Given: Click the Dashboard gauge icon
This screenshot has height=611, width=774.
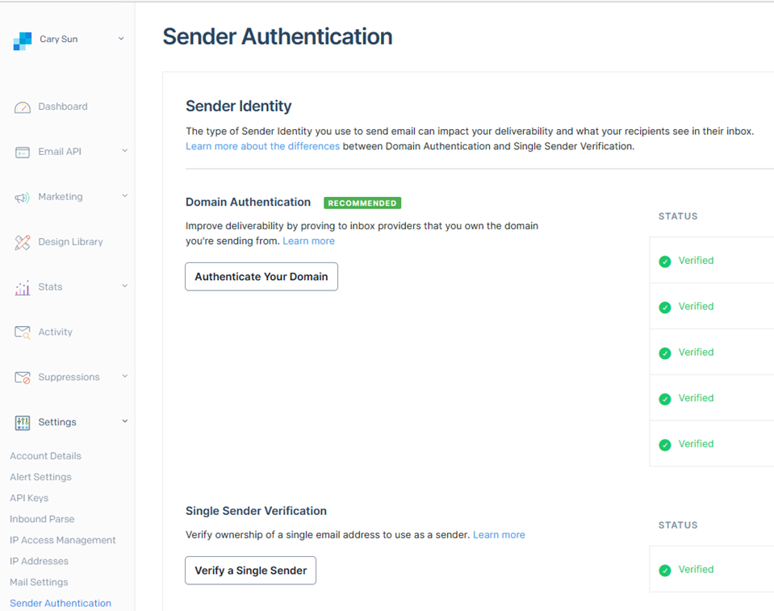Looking at the screenshot, I should click(x=23, y=107).
